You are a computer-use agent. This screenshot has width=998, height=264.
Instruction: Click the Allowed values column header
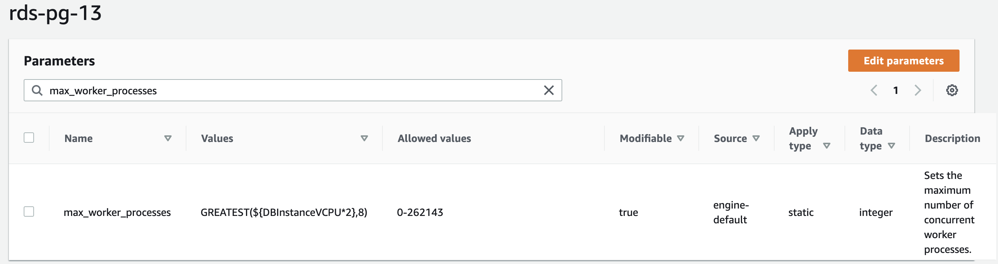point(434,139)
